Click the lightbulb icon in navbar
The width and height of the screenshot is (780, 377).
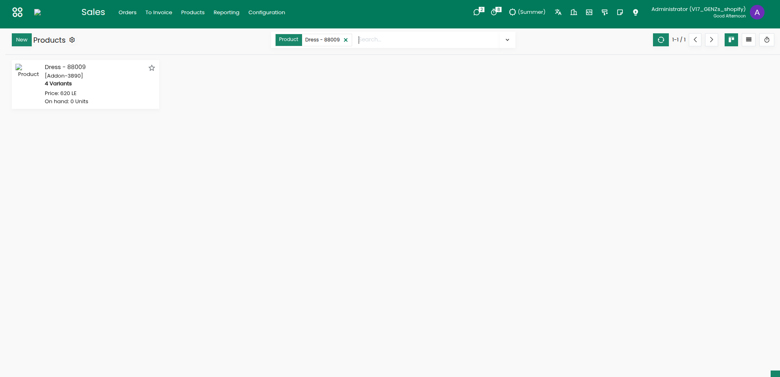635,12
